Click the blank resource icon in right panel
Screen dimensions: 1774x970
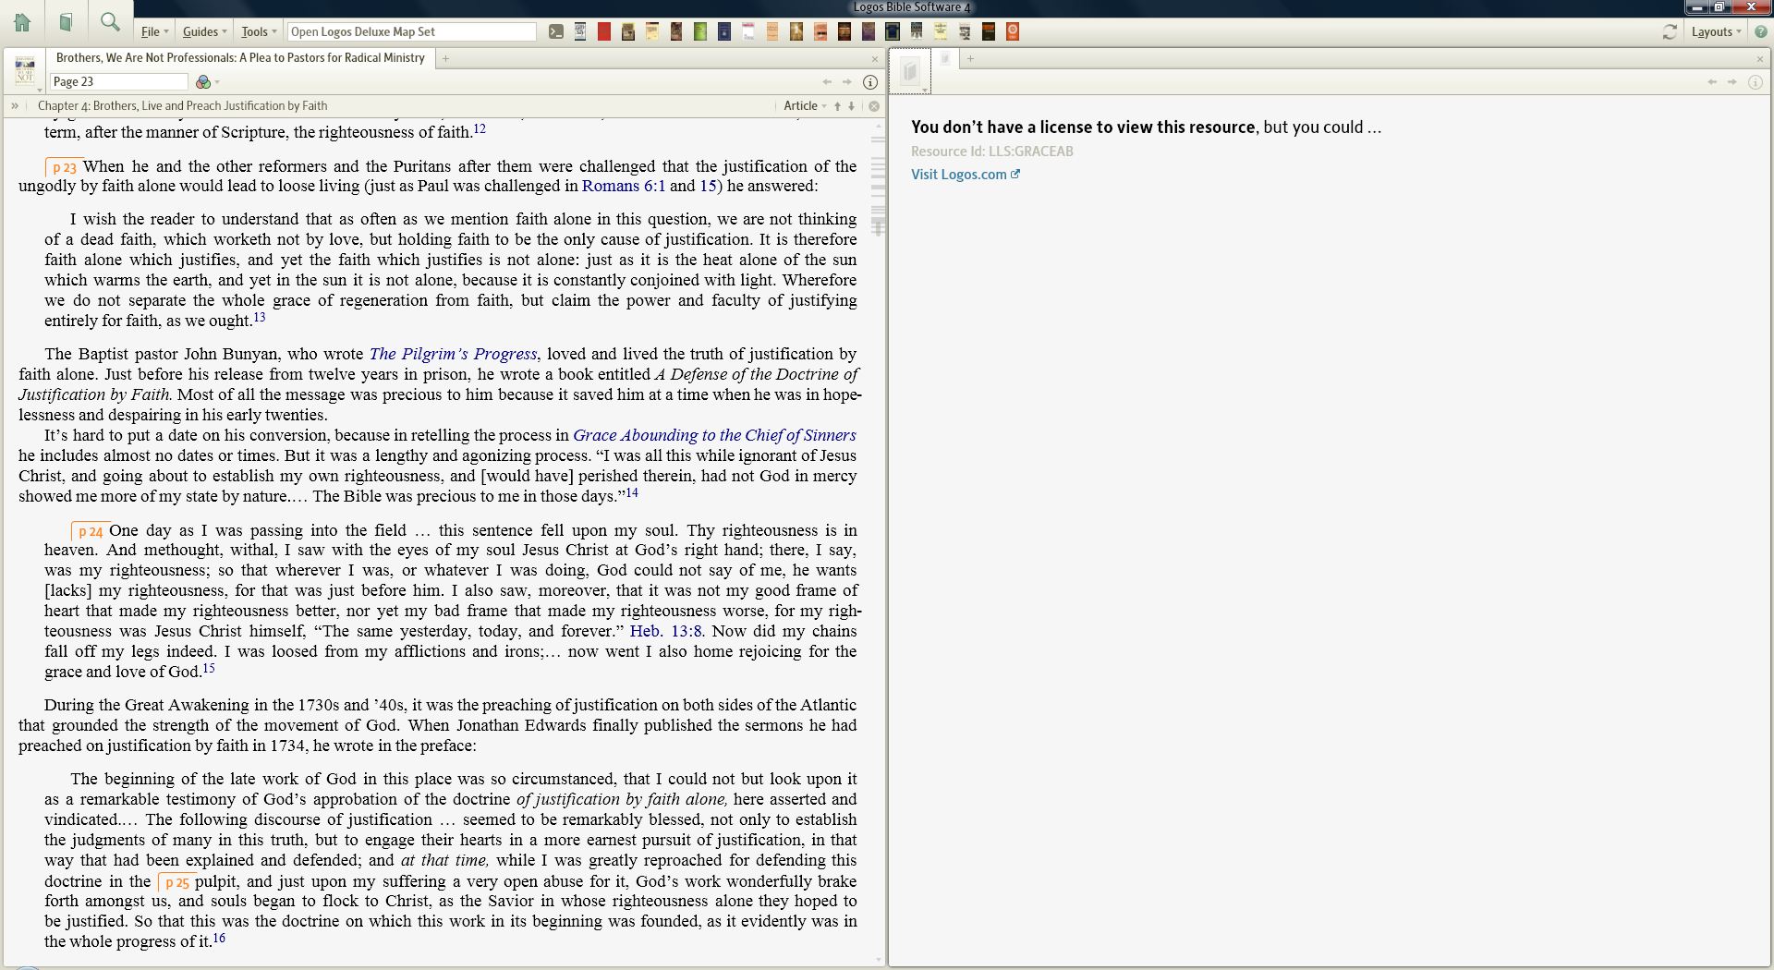coord(910,71)
